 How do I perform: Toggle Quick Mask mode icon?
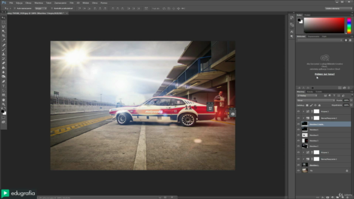3,118
